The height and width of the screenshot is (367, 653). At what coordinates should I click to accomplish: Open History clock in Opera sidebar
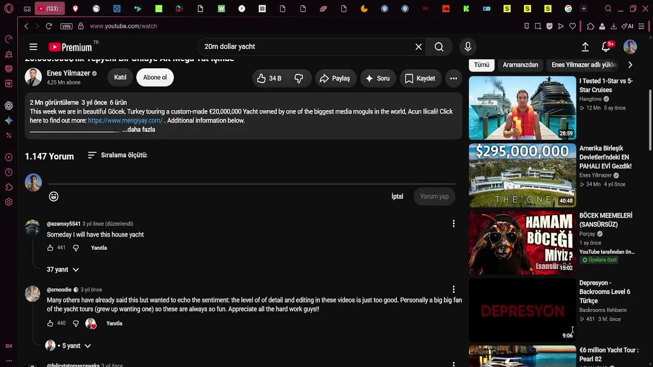[9, 172]
